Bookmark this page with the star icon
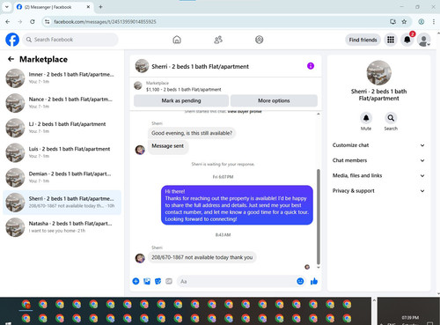The width and height of the screenshot is (440, 325). coord(404,21)
